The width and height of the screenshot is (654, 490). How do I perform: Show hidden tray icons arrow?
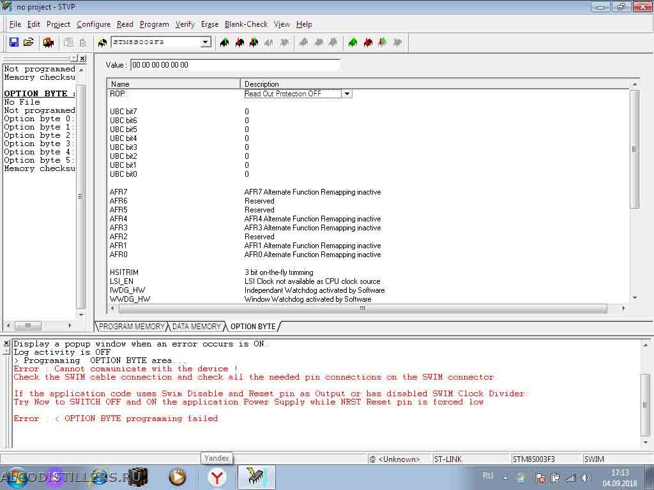point(505,478)
